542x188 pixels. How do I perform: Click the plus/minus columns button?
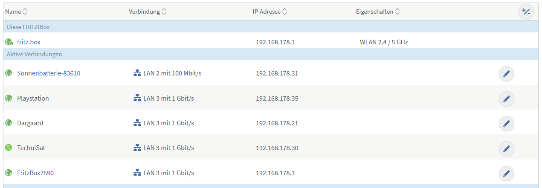pyautogui.click(x=526, y=12)
